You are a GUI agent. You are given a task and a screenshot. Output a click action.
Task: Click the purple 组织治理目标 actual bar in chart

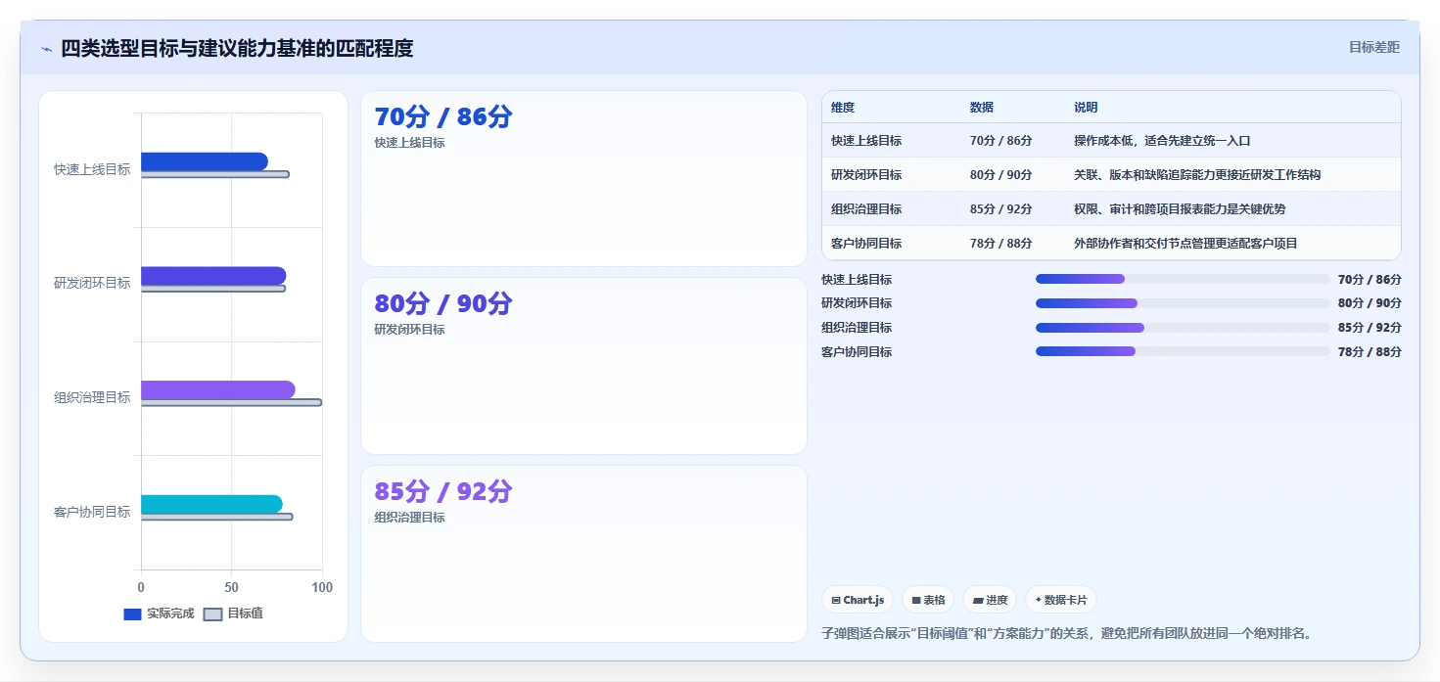[x=218, y=389]
